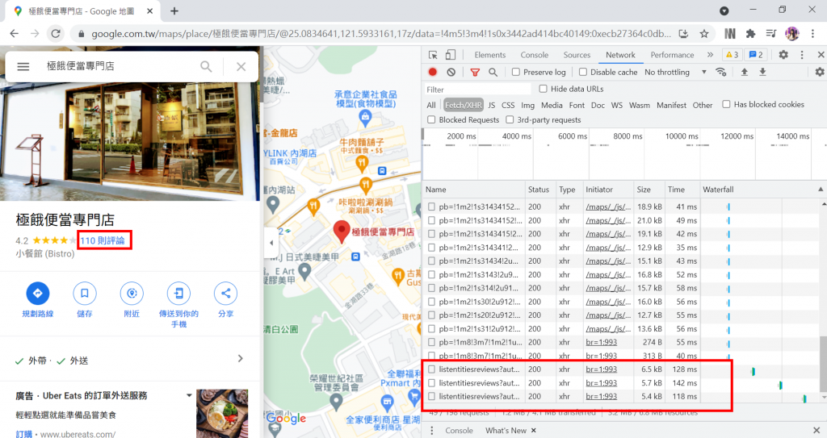Screen dimensions: 827x438
Task: Tick checkbox of the 274 B request row
Action: (x=431, y=342)
